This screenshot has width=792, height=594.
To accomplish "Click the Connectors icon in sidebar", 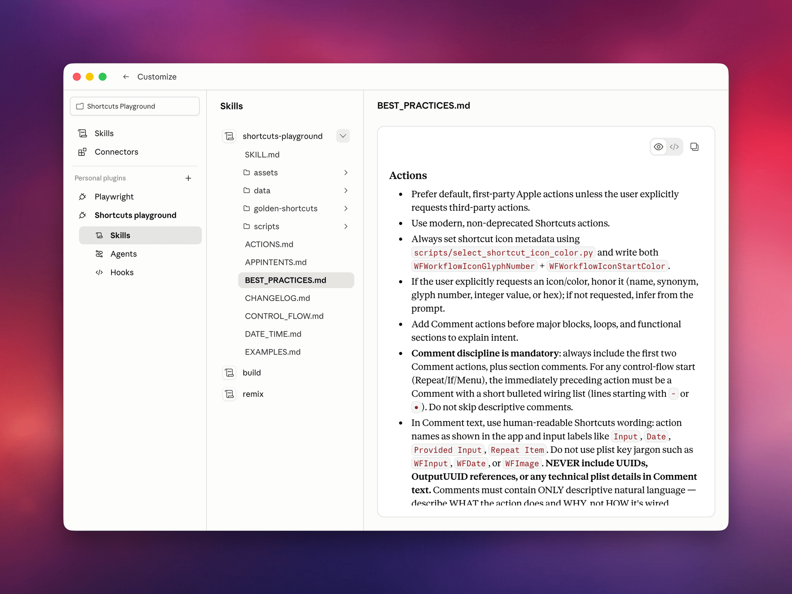I will coord(82,152).
